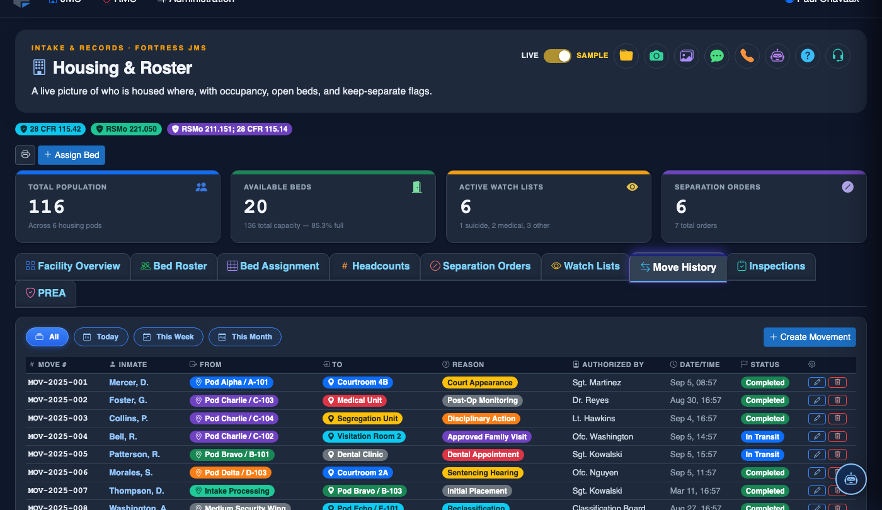Viewport: 882px width, 510px height.
Task: Open the Watch Lists tab
Action: 585,266
